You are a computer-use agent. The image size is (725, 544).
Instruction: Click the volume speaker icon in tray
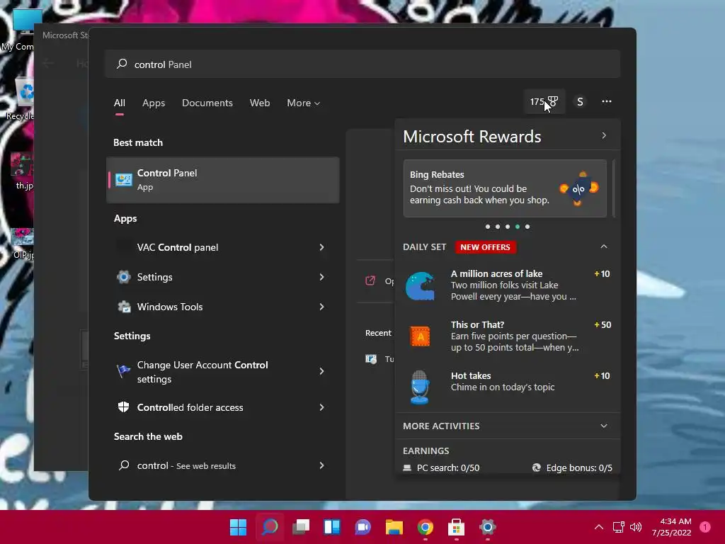(636, 527)
